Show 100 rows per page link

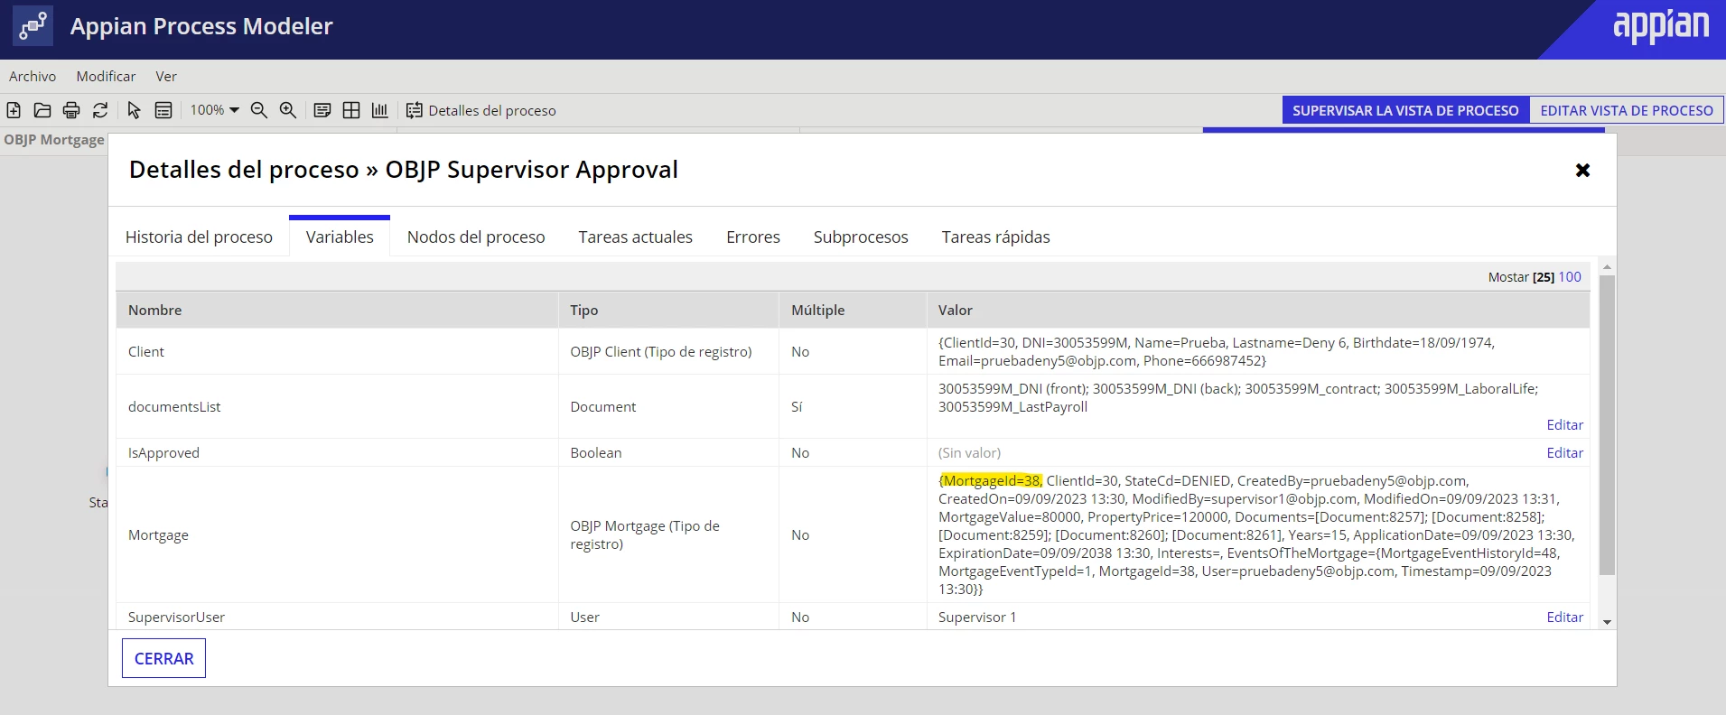click(x=1570, y=277)
